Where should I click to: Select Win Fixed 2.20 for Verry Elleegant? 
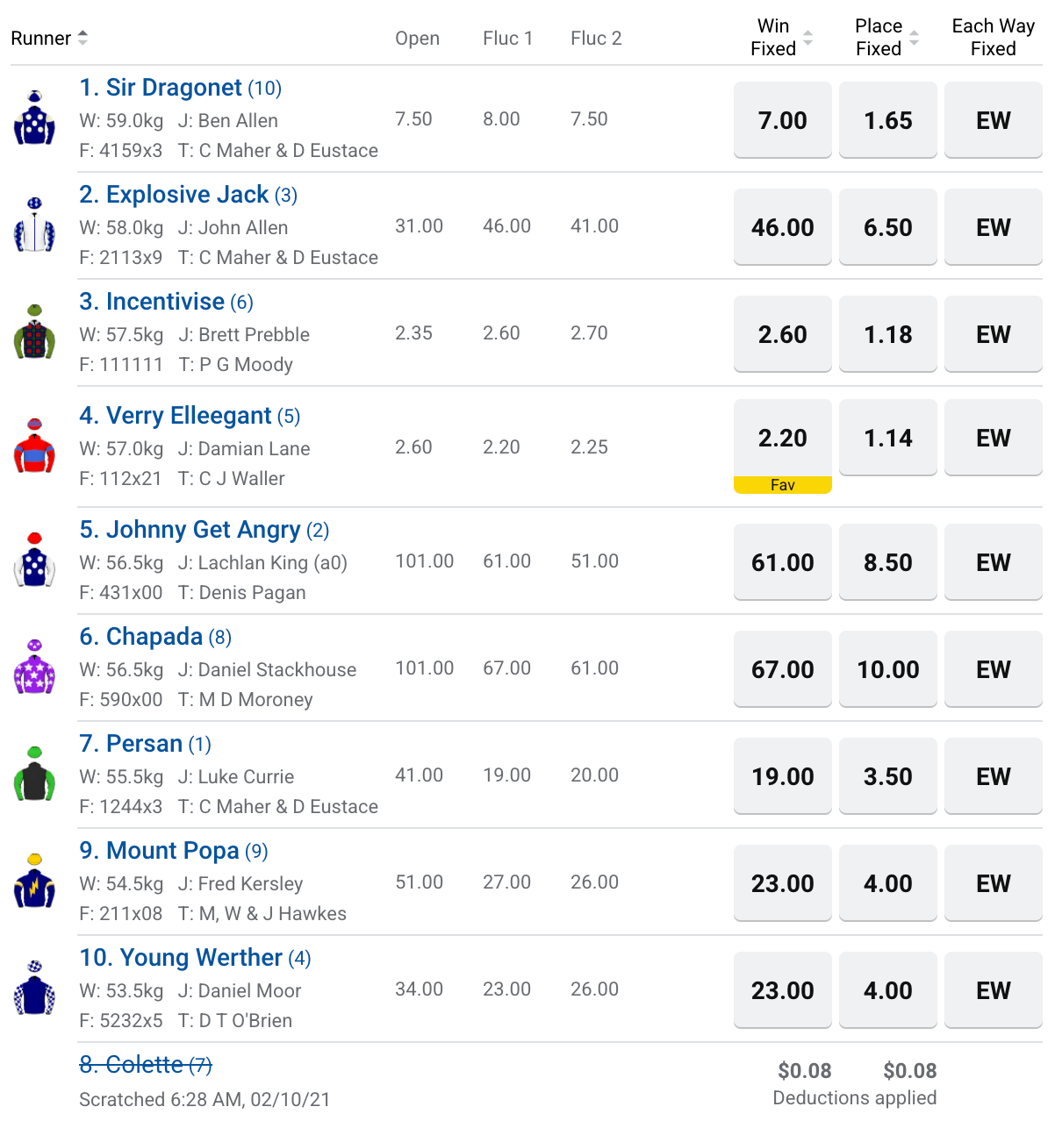(x=783, y=438)
